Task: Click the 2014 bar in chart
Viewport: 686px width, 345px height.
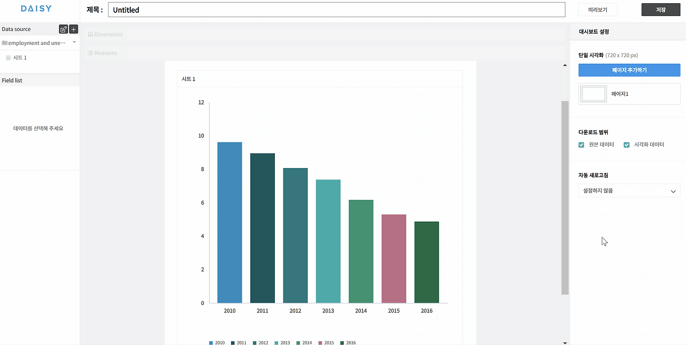Action: pos(361,251)
